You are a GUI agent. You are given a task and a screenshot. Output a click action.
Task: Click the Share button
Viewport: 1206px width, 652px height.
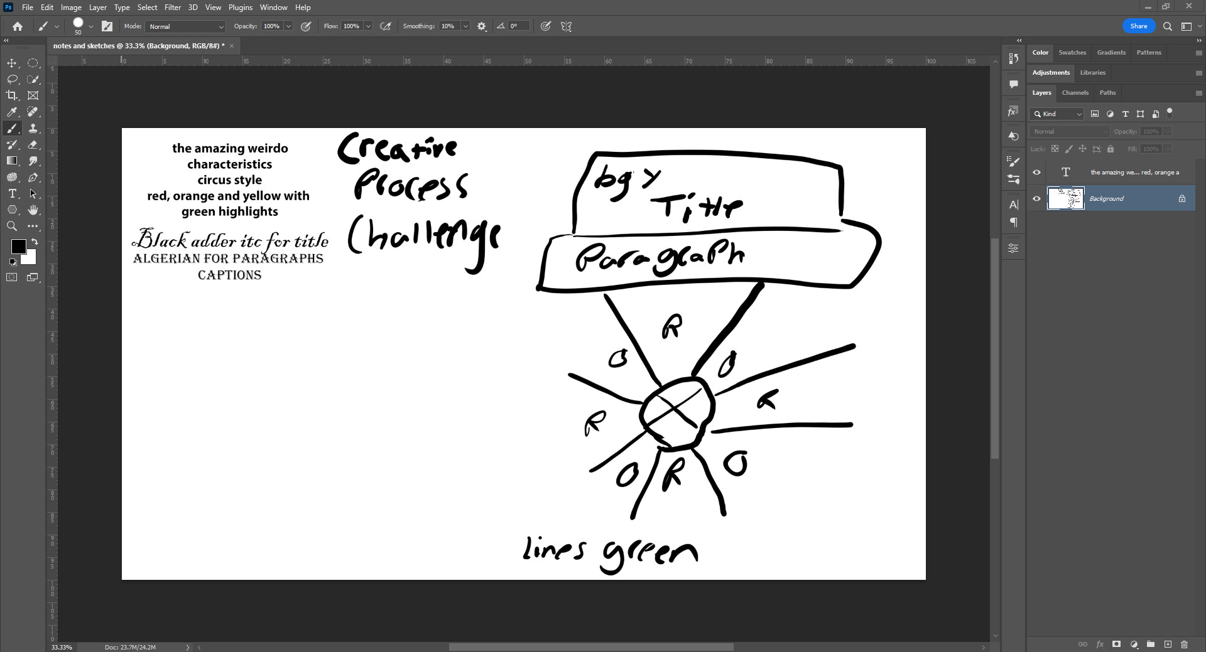[x=1138, y=26]
